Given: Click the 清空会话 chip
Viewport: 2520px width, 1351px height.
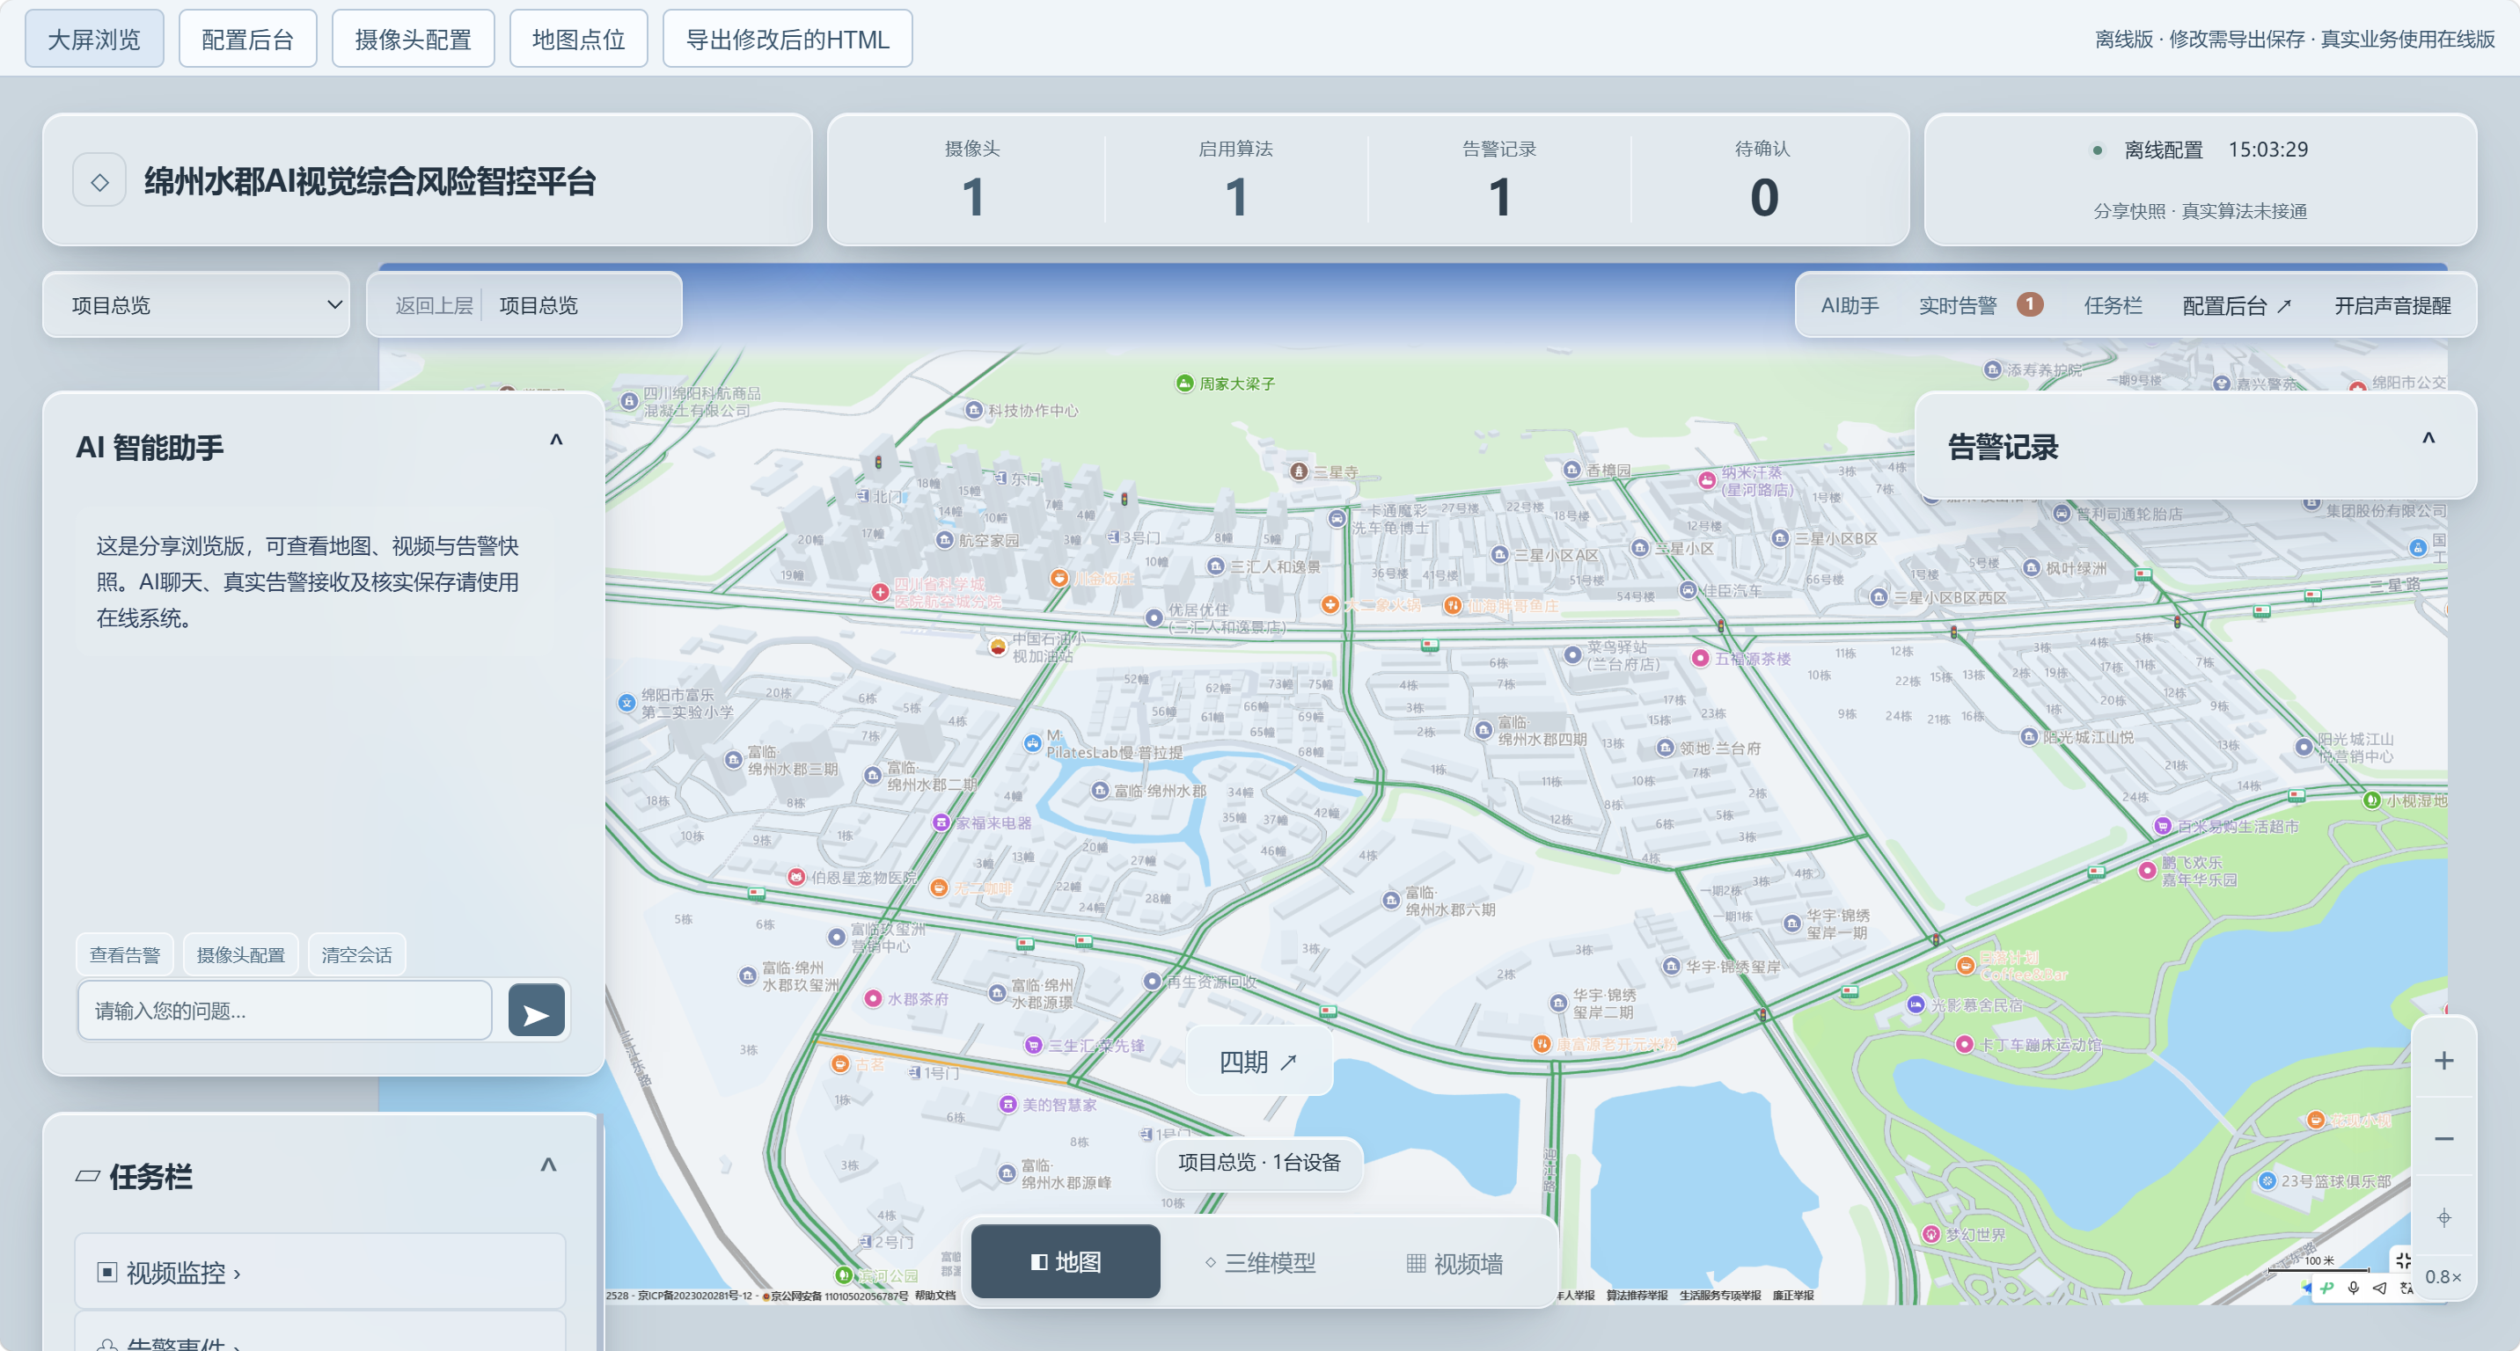Looking at the screenshot, I should pyautogui.click(x=356, y=955).
